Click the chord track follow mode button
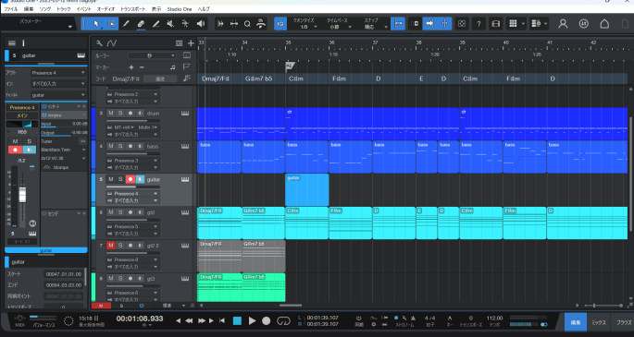The image size is (634, 337). point(160,79)
